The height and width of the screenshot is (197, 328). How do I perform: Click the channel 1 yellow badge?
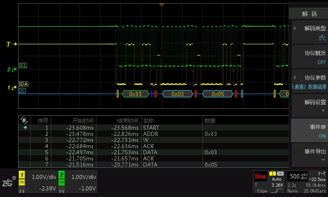pyautogui.click(x=22, y=174)
